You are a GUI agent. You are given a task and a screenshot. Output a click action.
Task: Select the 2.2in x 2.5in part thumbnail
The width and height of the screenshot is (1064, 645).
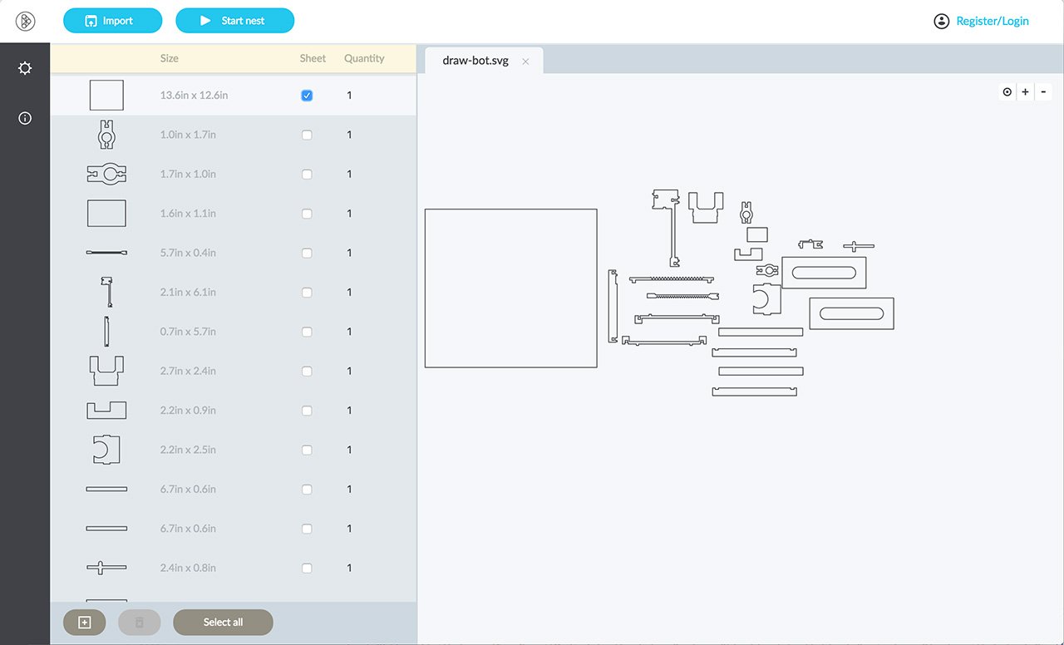[106, 450]
